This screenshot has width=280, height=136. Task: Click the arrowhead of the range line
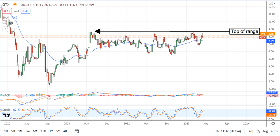(96, 31)
